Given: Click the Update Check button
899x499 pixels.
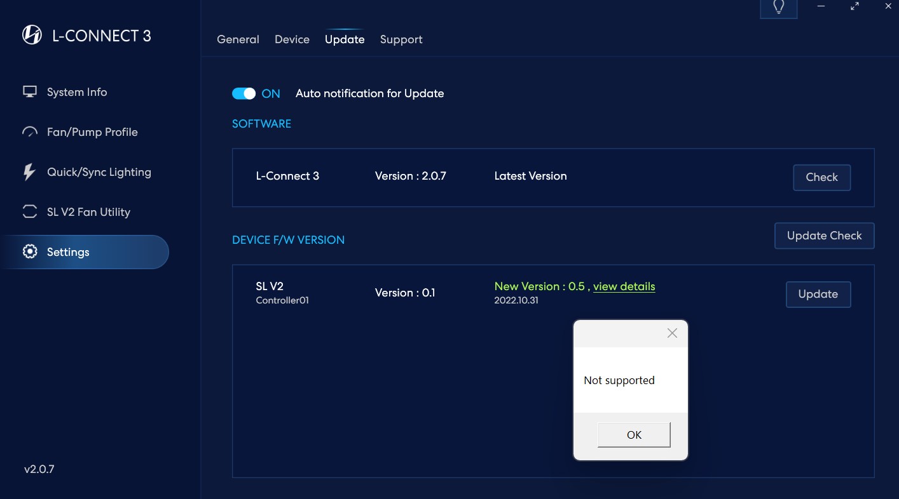Looking at the screenshot, I should [x=824, y=236].
